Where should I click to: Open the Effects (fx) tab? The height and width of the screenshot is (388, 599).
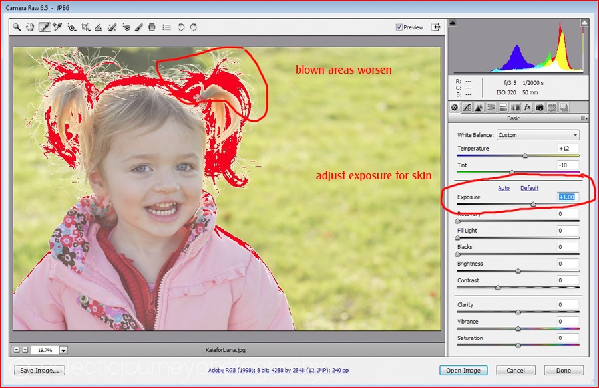coord(527,107)
